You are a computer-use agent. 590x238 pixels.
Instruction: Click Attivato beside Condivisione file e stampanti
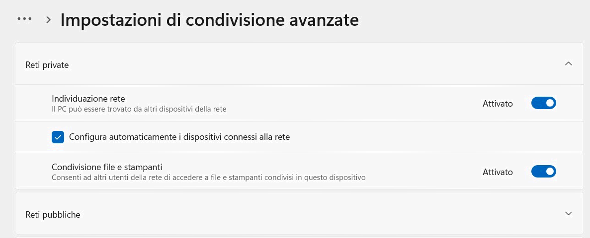pyautogui.click(x=498, y=172)
